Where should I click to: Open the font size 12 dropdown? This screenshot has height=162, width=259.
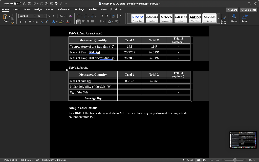tap(45, 16)
